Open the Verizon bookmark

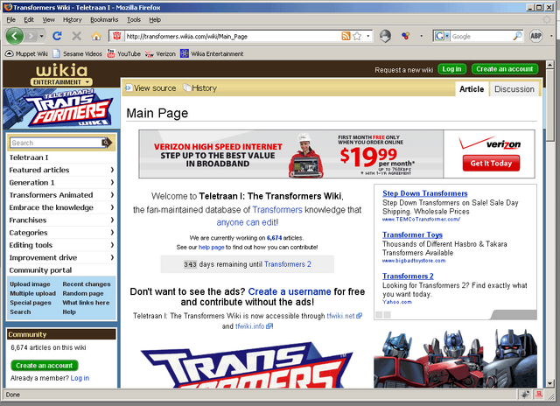click(x=160, y=54)
